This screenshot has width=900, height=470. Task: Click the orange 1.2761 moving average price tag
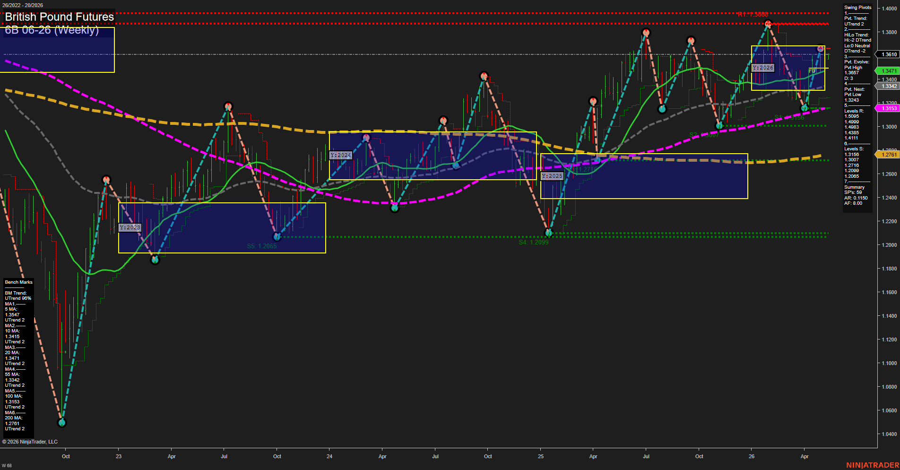pos(888,155)
